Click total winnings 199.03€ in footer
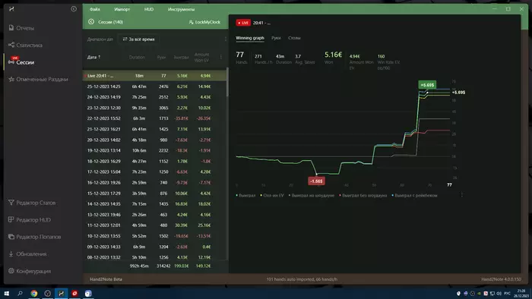 (181, 266)
